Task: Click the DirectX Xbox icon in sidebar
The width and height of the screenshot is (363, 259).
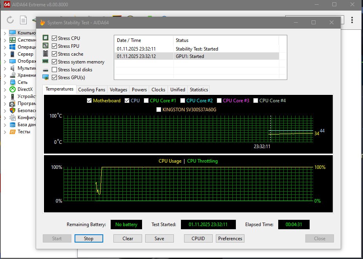Action: pyautogui.click(x=12, y=89)
